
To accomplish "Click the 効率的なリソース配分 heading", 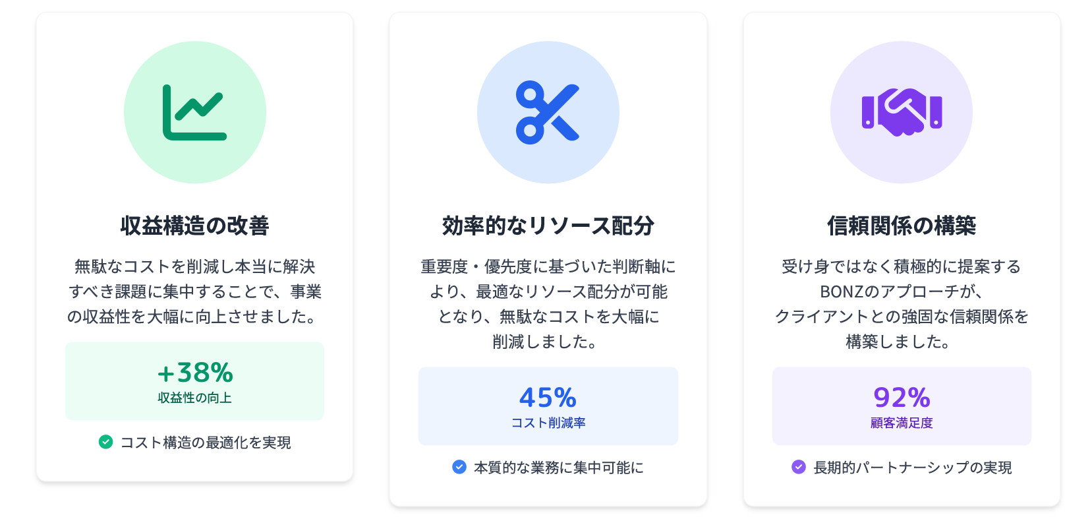I will pyautogui.click(x=548, y=226).
